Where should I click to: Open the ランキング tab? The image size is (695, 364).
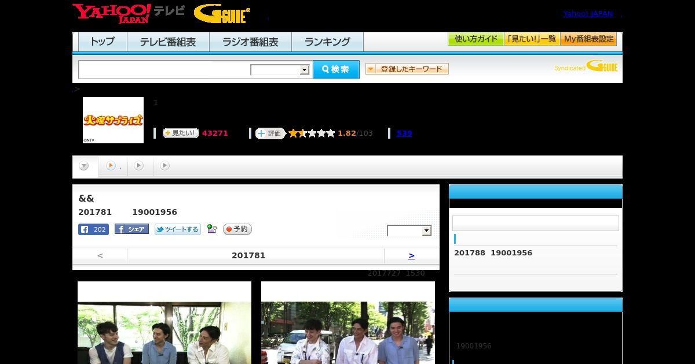tap(327, 42)
